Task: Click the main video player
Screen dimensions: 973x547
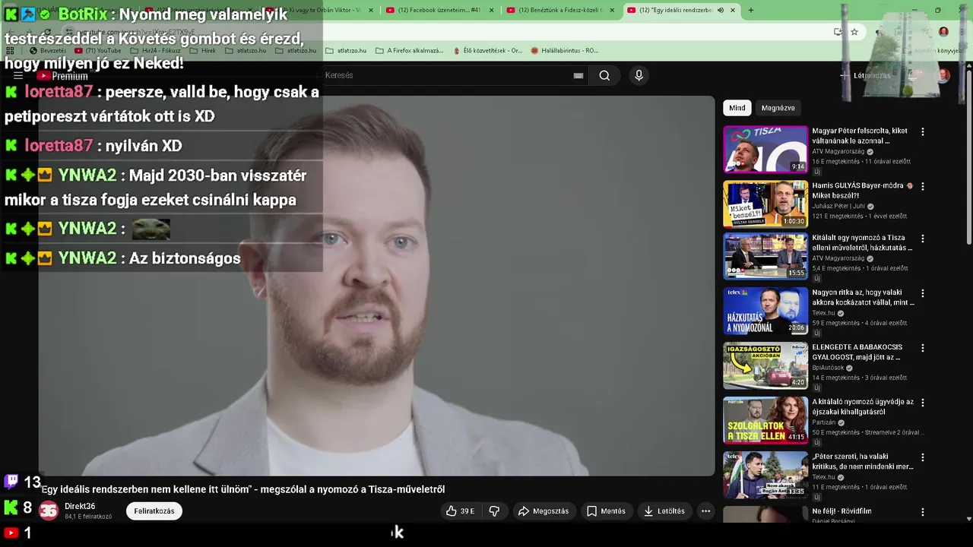Action: tap(377, 286)
